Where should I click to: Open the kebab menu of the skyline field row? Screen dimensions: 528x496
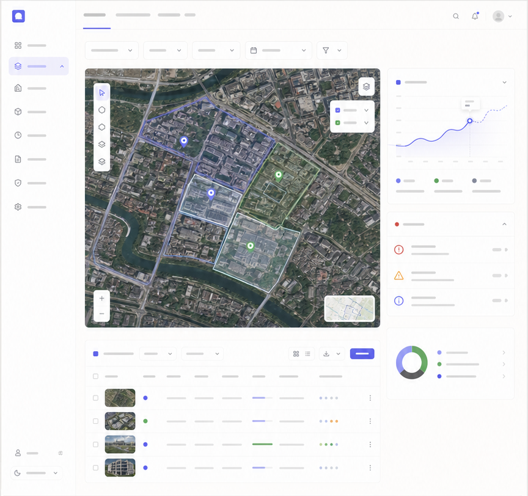click(x=370, y=444)
